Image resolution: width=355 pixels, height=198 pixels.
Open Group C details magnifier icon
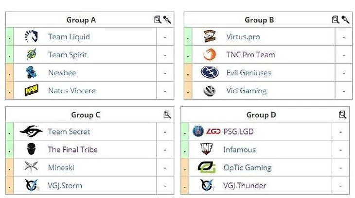167,115
